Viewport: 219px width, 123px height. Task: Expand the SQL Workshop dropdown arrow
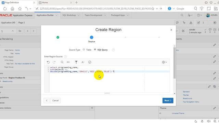(78, 15)
